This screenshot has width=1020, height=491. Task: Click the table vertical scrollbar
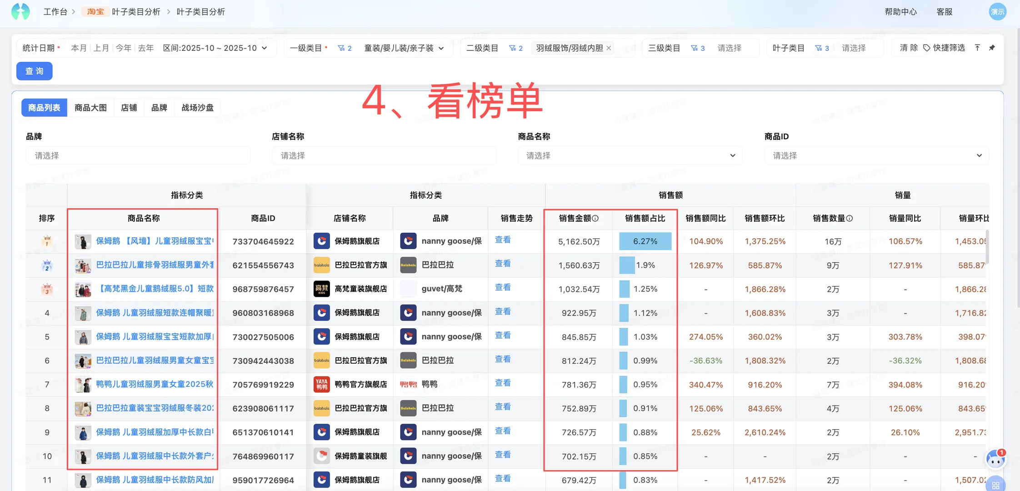pos(988,248)
